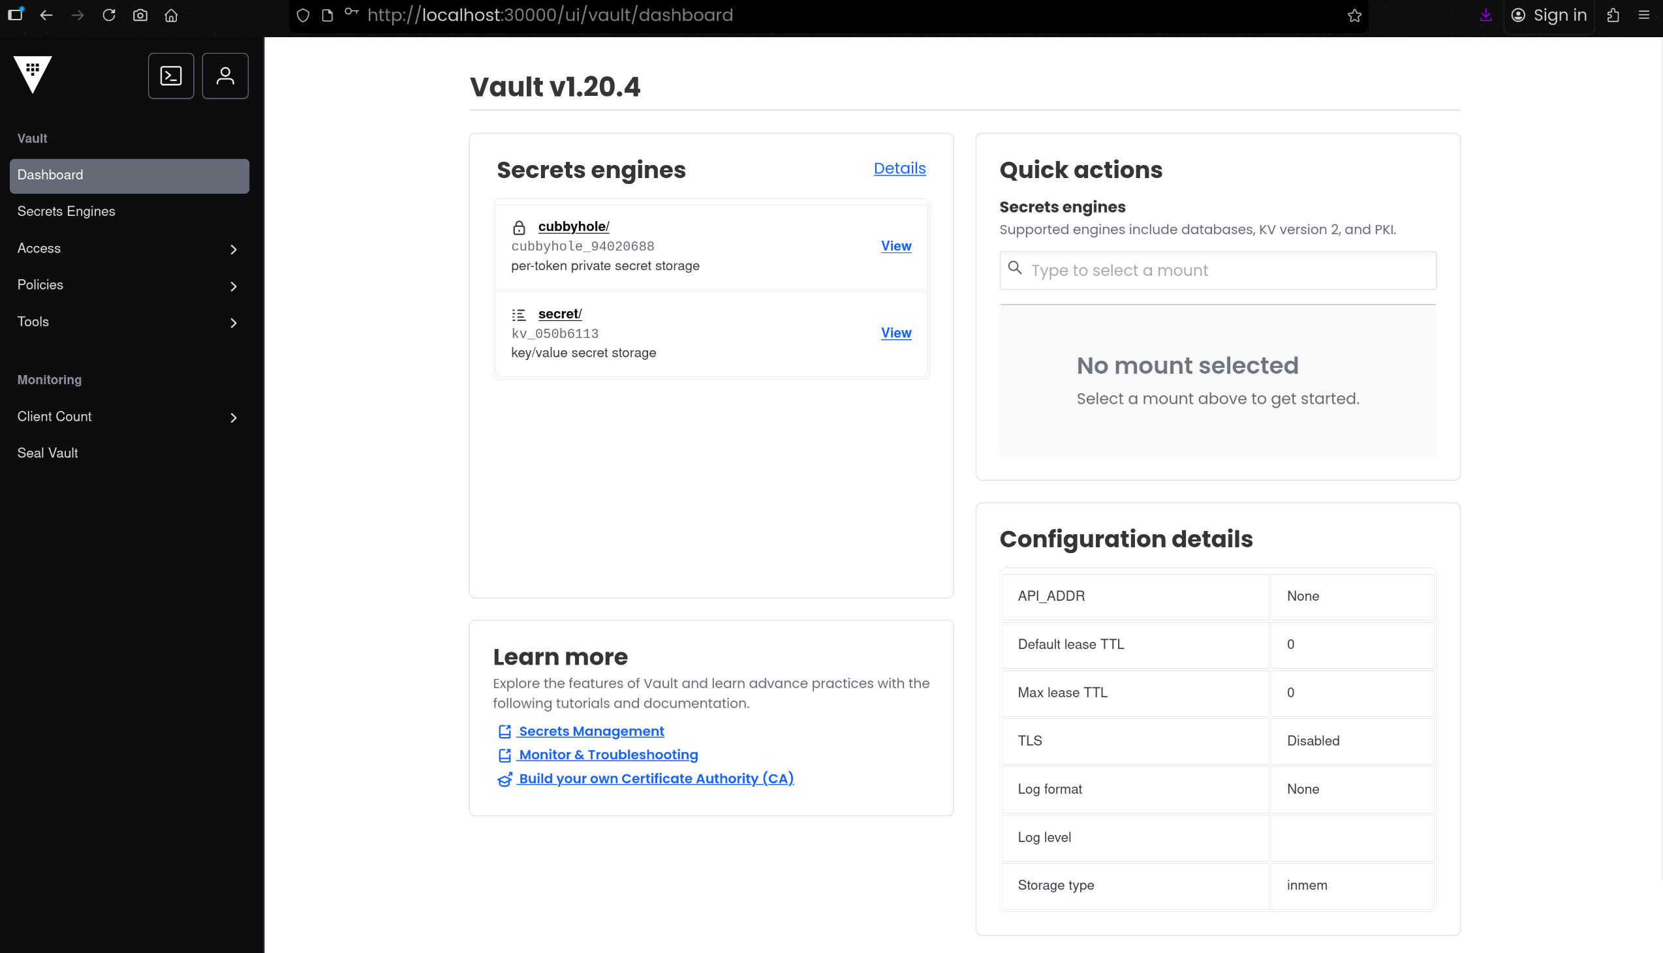Open Secrets Engines in sidebar
The height and width of the screenshot is (953, 1663).
point(66,211)
